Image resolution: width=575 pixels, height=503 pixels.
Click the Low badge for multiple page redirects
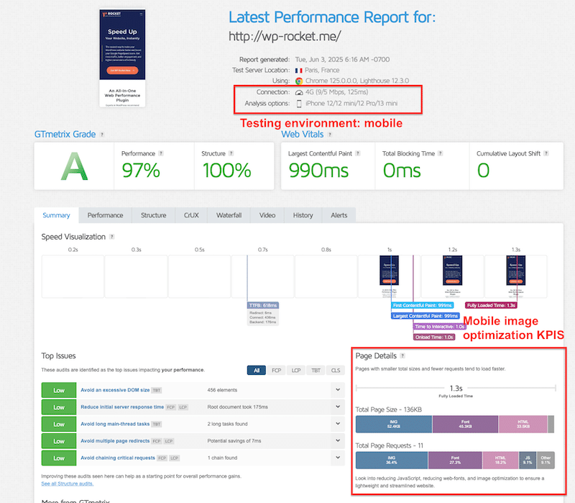[59, 441]
